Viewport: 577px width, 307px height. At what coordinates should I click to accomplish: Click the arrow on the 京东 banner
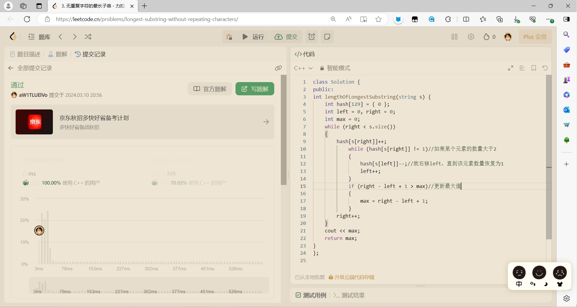[266, 122]
